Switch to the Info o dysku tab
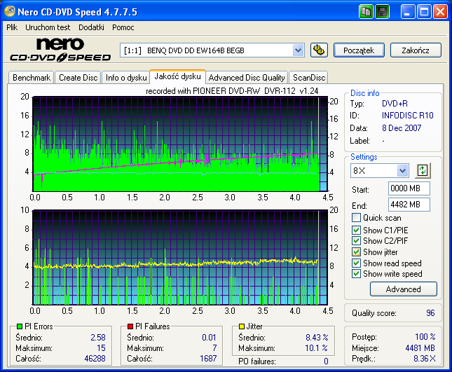Screen dimensions: 452x372 [126, 78]
